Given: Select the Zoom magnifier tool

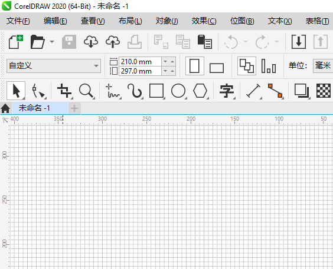Looking at the screenshot, I should click(86, 91).
